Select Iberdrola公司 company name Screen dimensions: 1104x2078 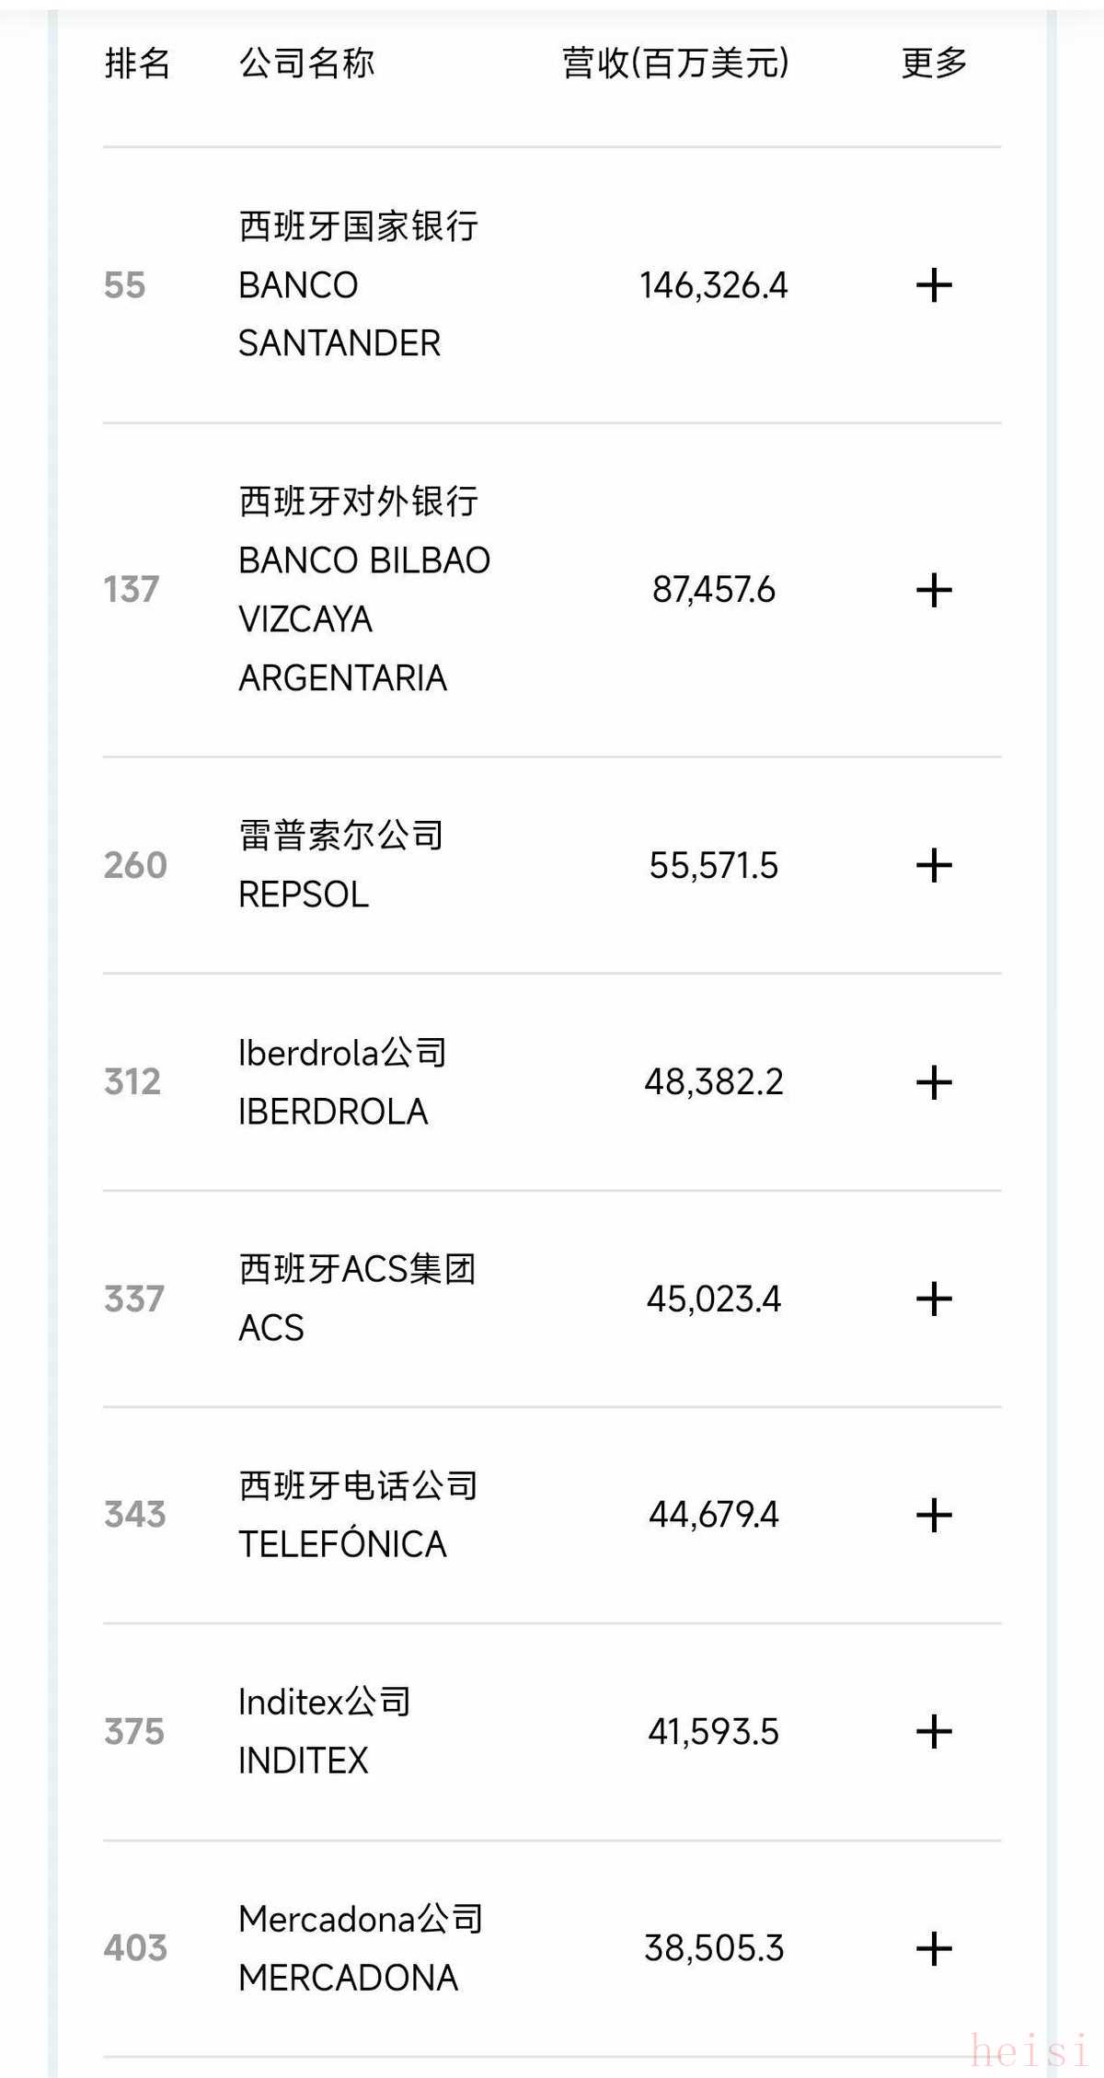[x=341, y=1053]
